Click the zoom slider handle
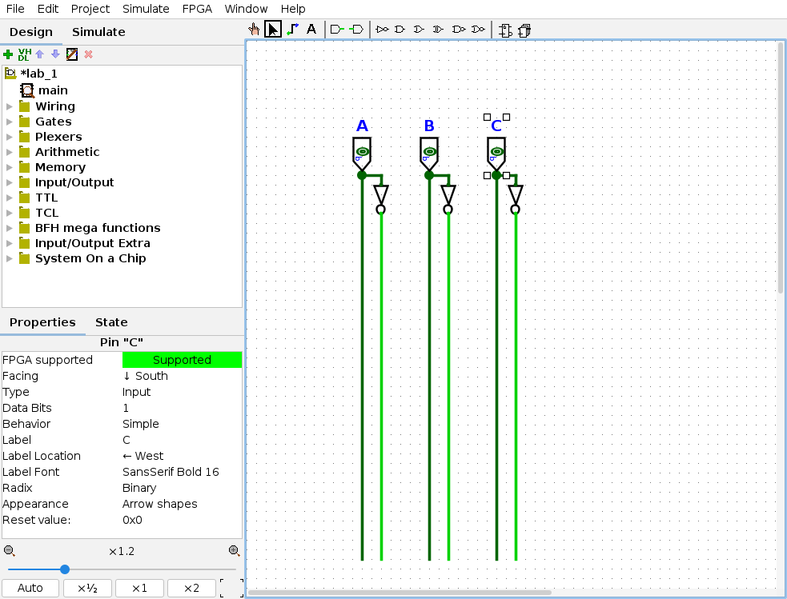Image resolution: width=787 pixels, height=599 pixels. pos(65,569)
